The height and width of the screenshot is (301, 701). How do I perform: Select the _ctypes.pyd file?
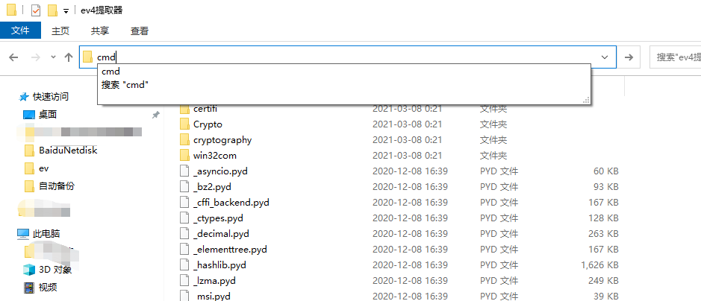(x=218, y=218)
